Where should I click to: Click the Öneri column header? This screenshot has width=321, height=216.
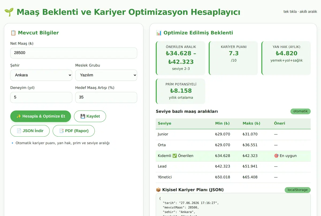pos(280,124)
